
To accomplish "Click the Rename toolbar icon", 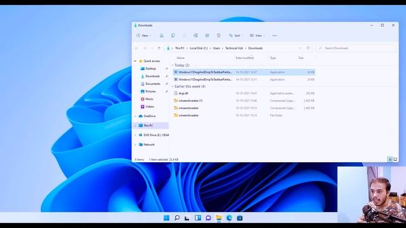I will click(x=196, y=35).
